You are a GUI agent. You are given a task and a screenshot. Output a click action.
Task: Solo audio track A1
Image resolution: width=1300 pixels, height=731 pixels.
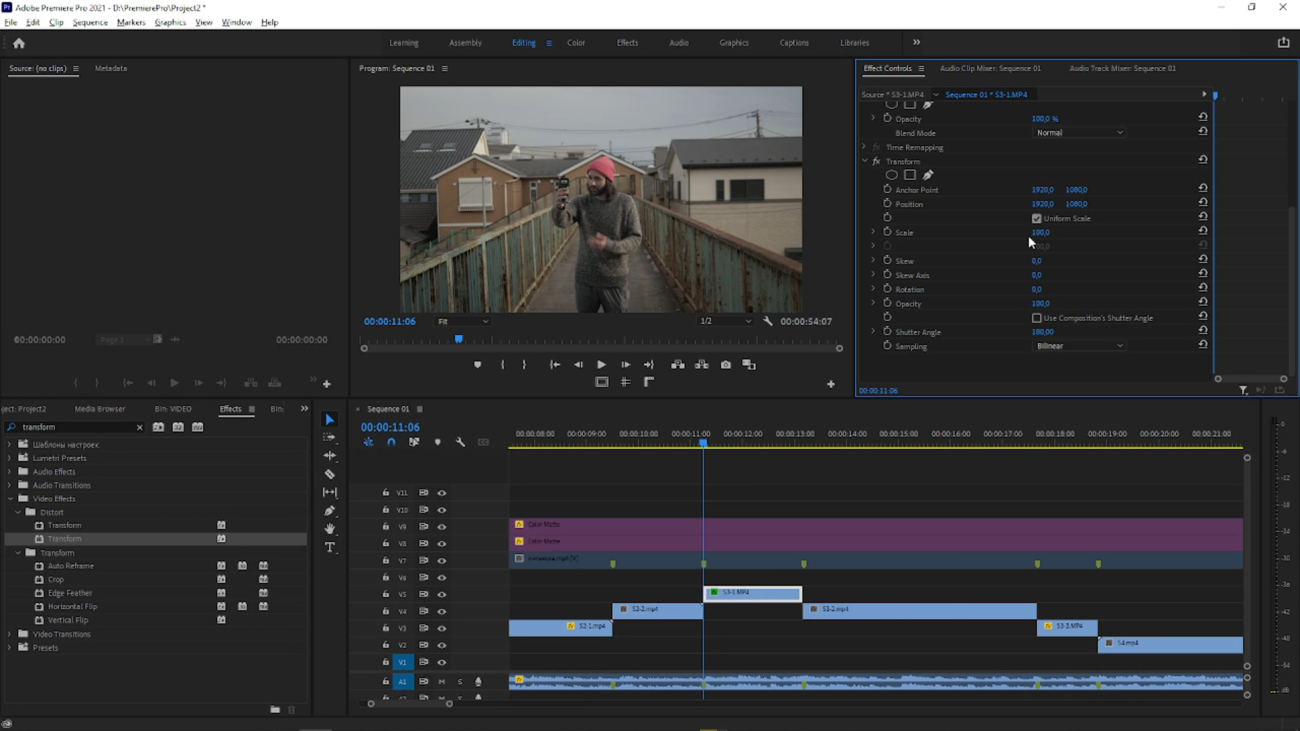(x=460, y=682)
